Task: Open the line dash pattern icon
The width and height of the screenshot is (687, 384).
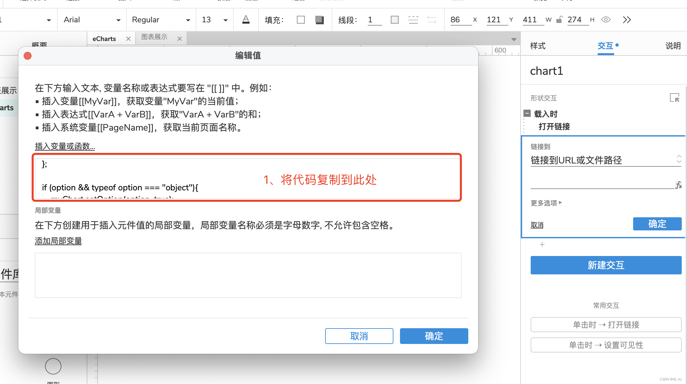Action: (x=413, y=20)
